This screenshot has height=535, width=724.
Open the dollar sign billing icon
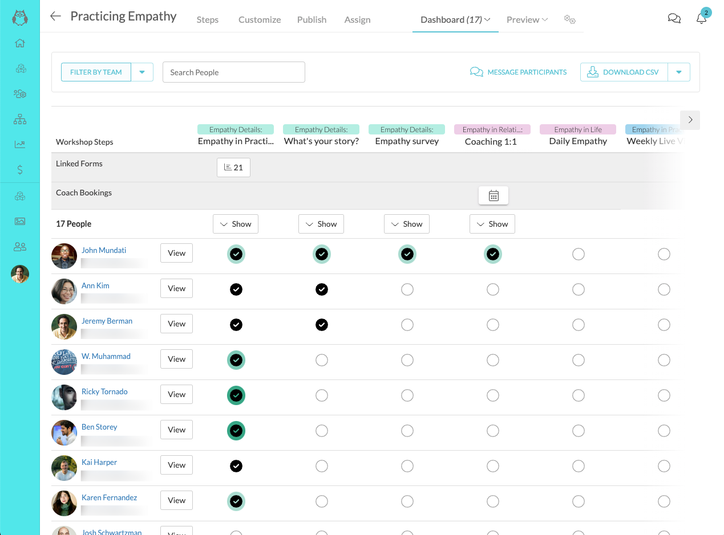[x=20, y=169]
